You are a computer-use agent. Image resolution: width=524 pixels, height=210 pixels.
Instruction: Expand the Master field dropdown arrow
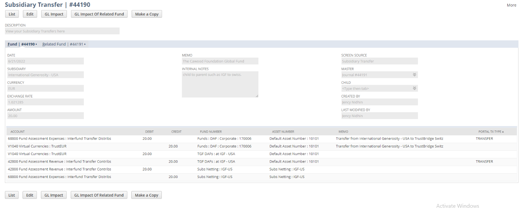coord(414,75)
